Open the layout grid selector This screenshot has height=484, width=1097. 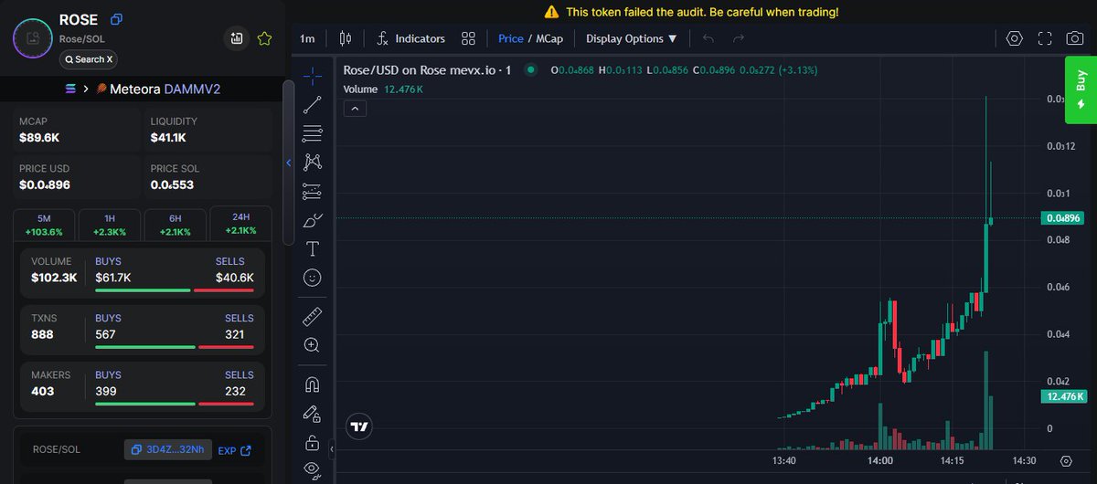click(x=468, y=38)
